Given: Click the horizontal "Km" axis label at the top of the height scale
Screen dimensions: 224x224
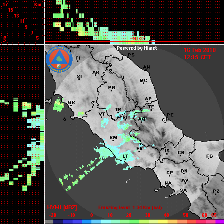Looking at the screenshot, I should coord(38,4).
